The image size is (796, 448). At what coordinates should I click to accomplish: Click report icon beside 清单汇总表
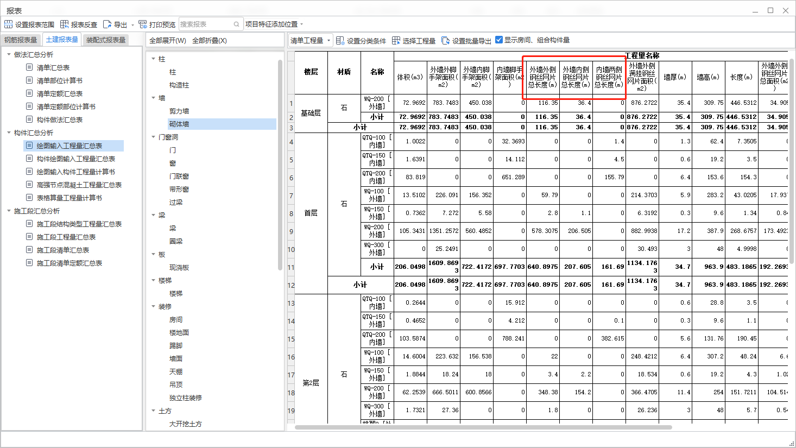pos(29,67)
